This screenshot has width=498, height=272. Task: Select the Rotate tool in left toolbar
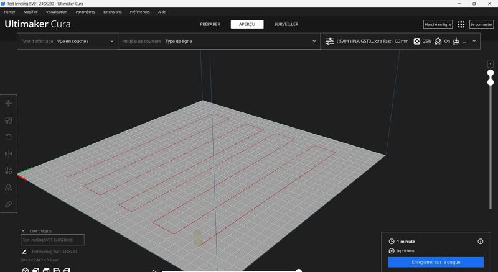[x=9, y=137]
